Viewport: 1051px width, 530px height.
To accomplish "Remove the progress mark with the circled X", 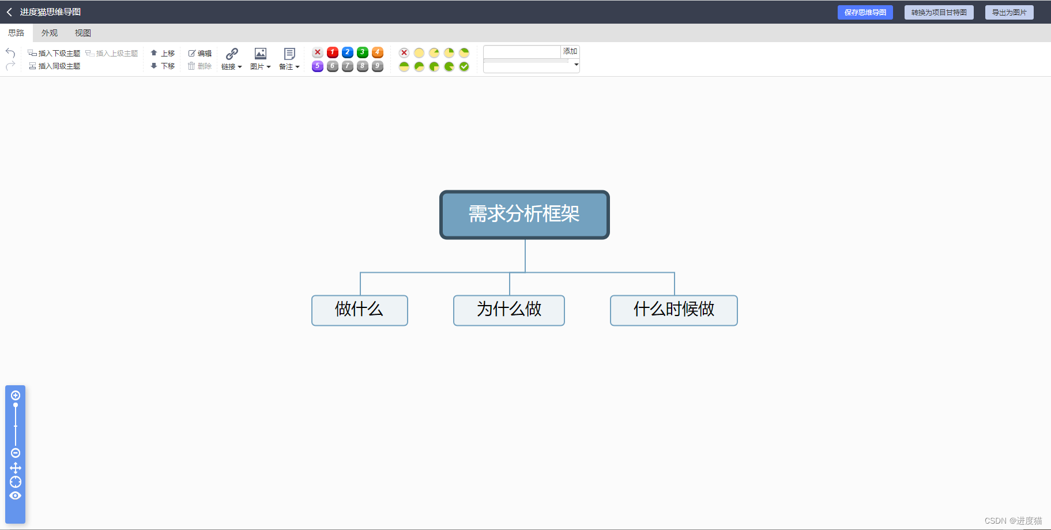I will (404, 52).
